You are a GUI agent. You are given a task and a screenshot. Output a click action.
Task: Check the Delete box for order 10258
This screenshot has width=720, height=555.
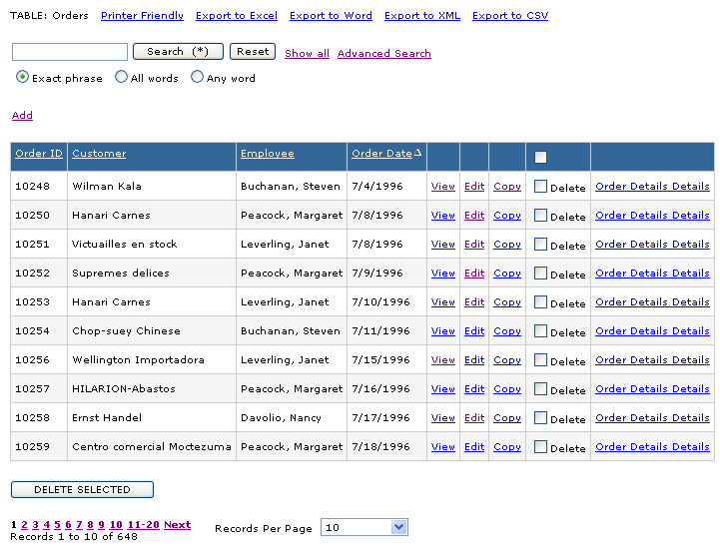(x=541, y=417)
